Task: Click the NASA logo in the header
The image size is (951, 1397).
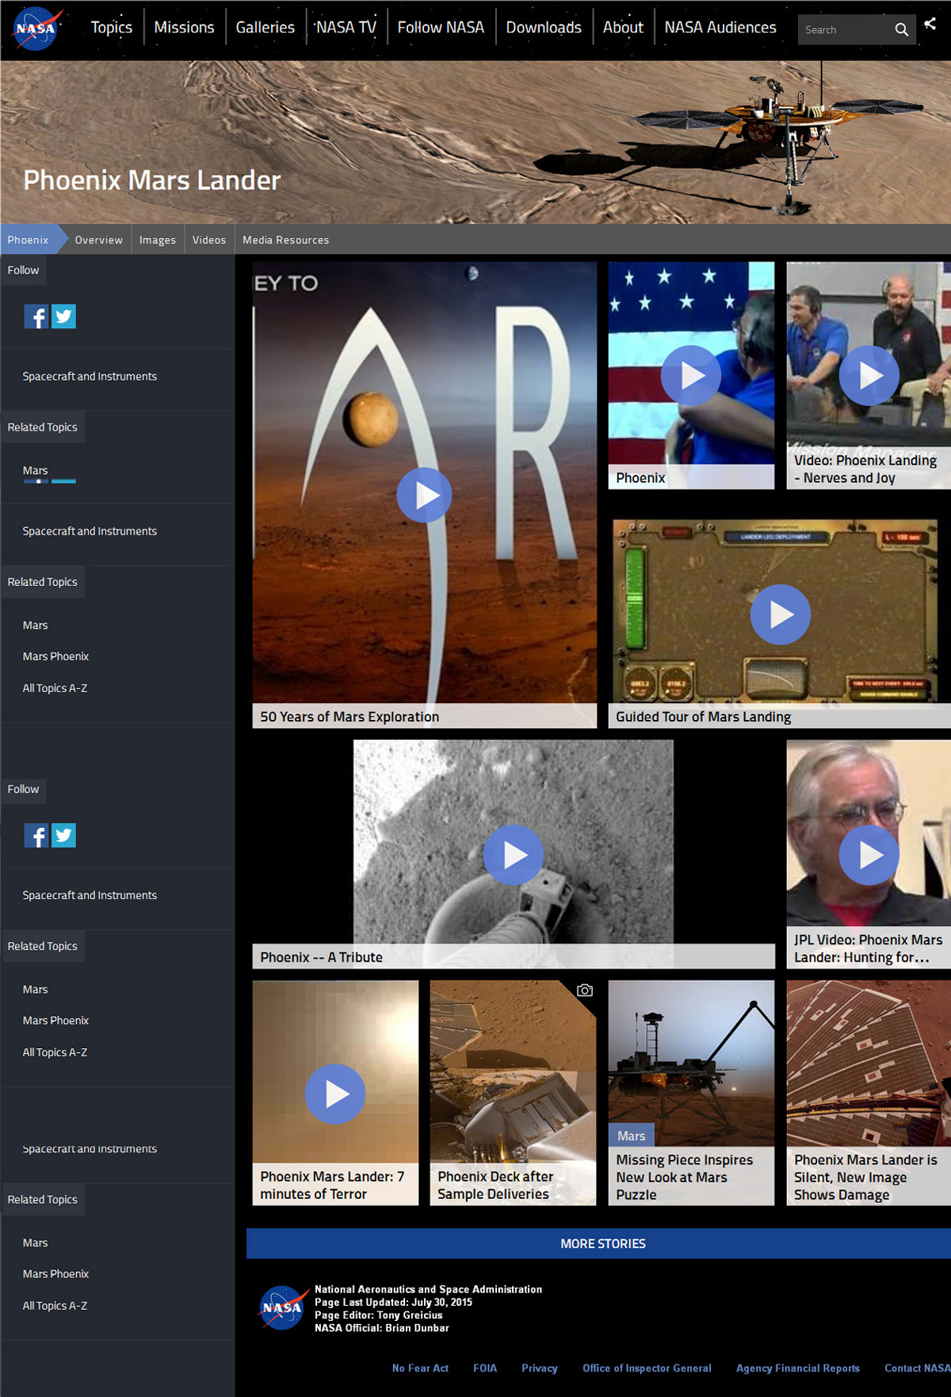Action: (36, 29)
